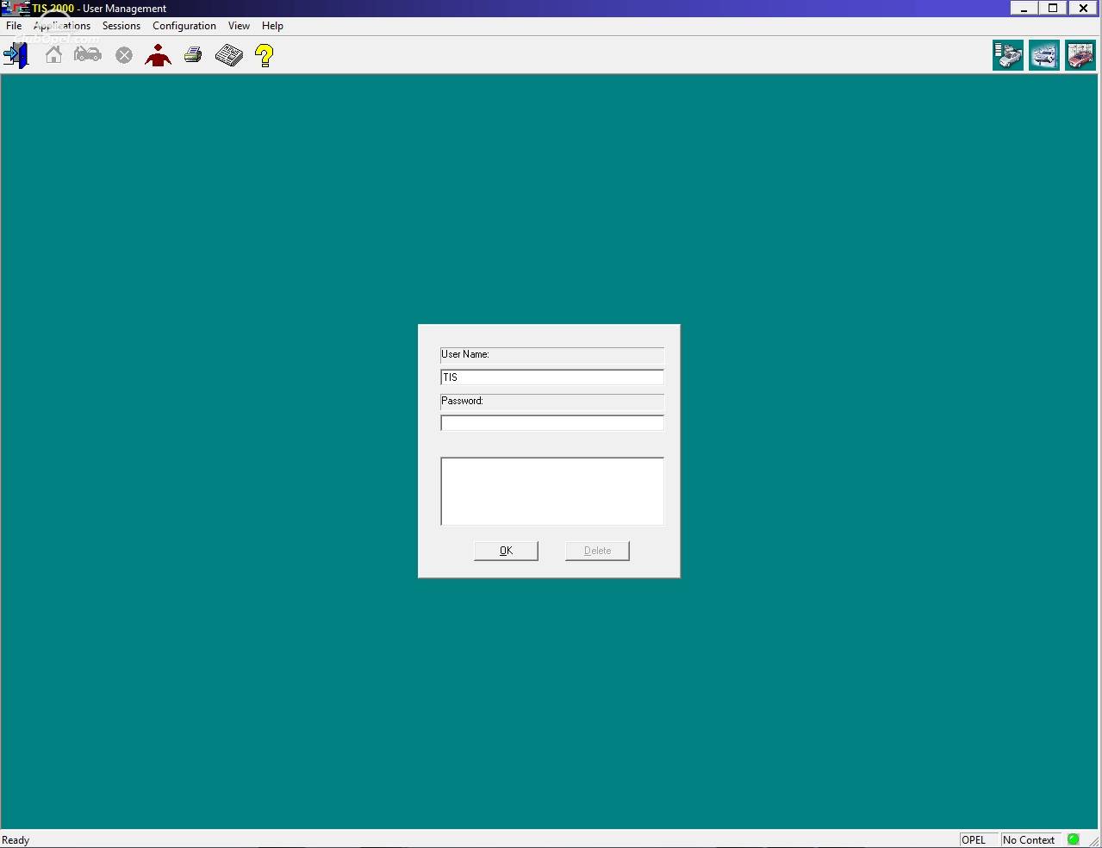Click the car with checklist icon at top right
1102x848 pixels.
click(x=1008, y=55)
